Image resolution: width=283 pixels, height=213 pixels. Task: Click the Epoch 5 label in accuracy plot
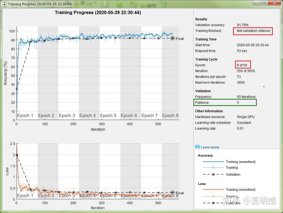click(108, 116)
